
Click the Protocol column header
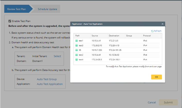tap(147, 36)
